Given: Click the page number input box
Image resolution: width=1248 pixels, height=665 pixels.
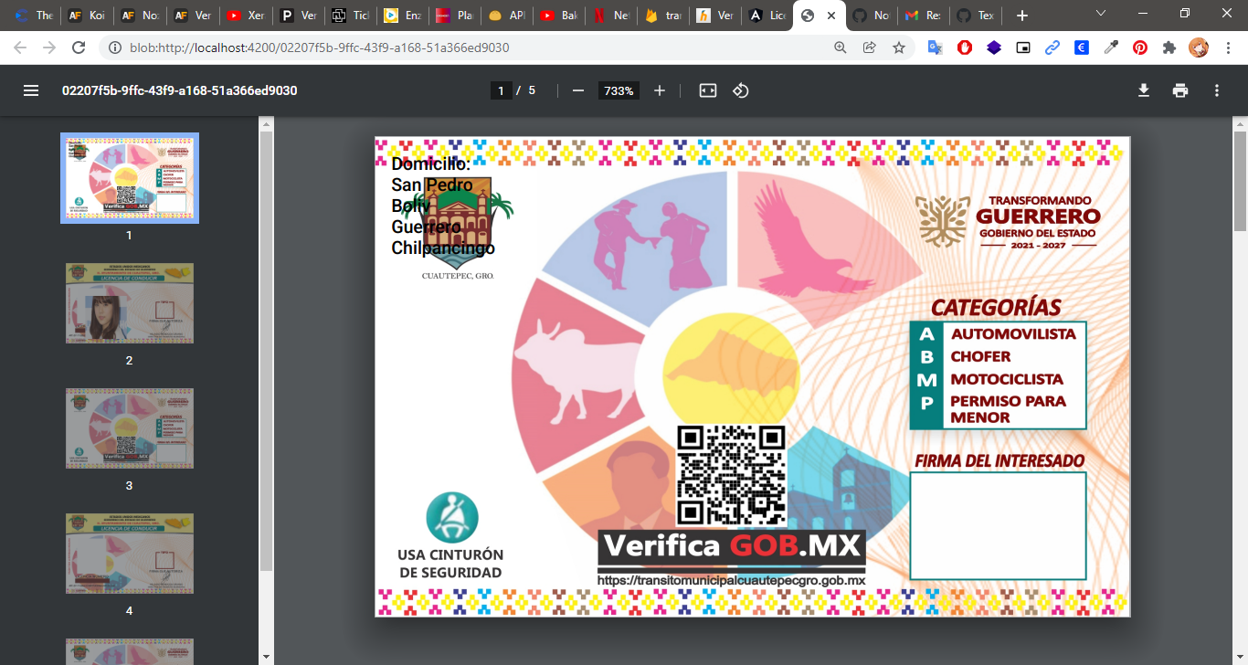Looking at the screenshot, I should pyautogui.click(x=500, y=90).
